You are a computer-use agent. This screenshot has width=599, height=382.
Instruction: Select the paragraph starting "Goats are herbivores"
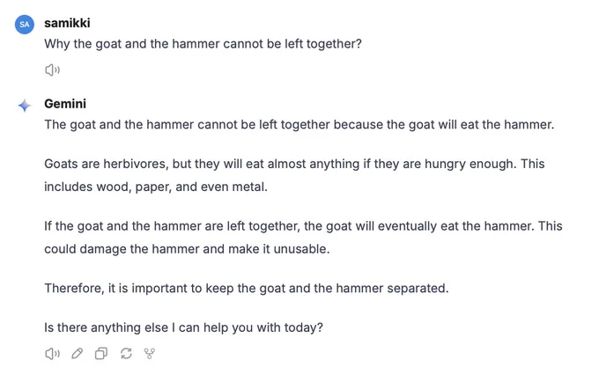(294, 175)
